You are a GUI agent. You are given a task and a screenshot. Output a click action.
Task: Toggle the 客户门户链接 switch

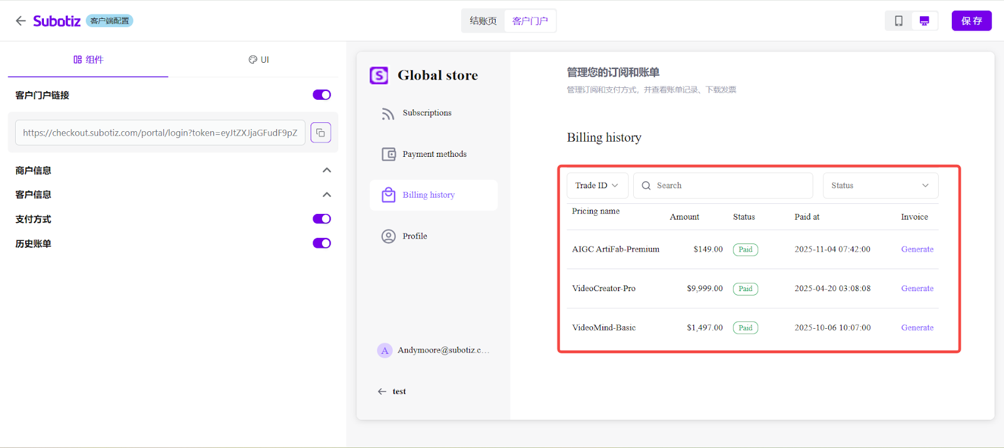coord(321,95)
